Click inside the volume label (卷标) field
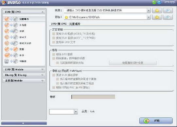The image size is (177, 127). tap(93, 97)
